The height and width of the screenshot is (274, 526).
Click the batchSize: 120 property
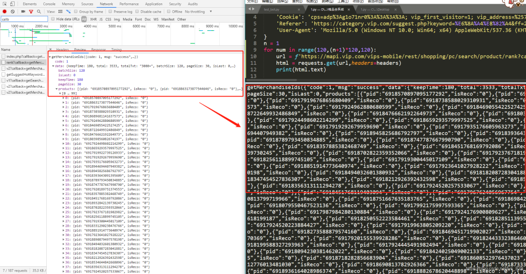coord(71,71)
